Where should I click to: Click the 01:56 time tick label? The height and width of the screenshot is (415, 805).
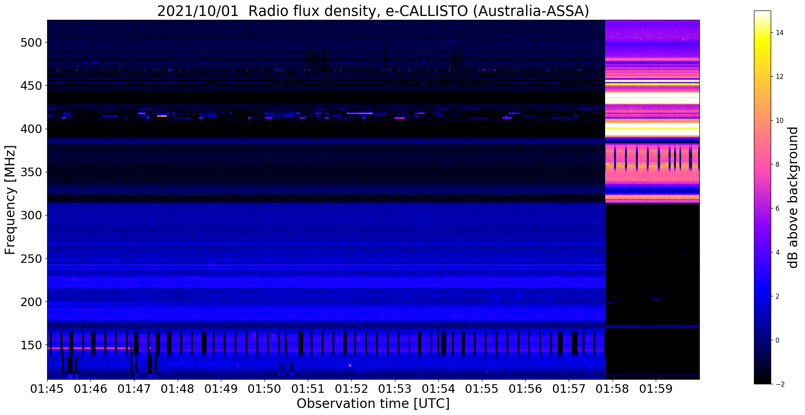pos(526,389)
